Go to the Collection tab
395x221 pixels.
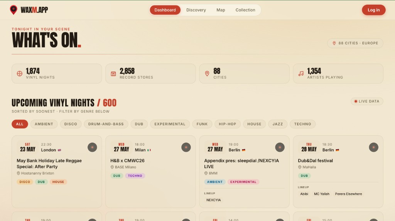point(245,10)
